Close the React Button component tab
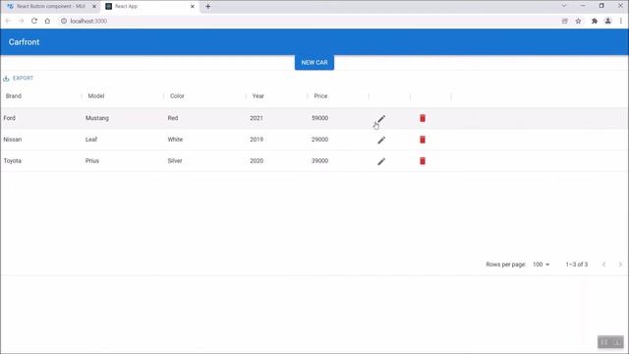This screenshot has height=354, width=629. pos(94,7)
